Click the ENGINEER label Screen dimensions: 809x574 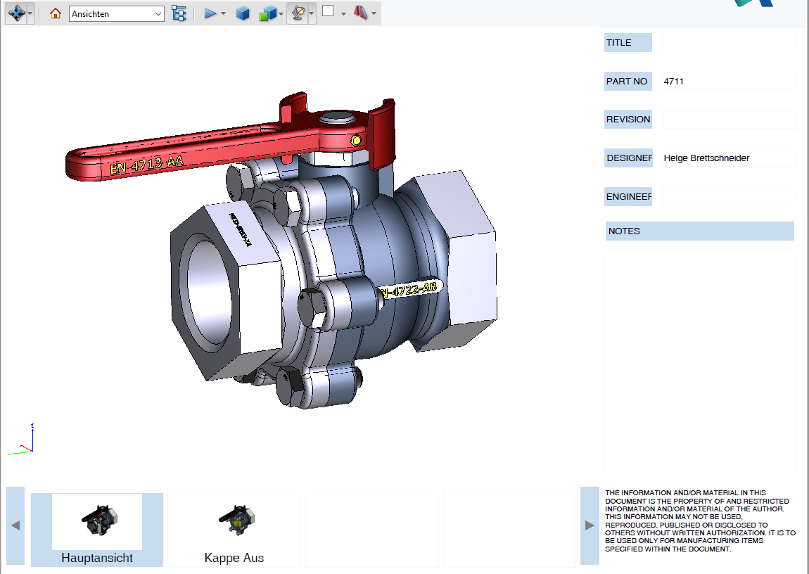pos(628,196)
